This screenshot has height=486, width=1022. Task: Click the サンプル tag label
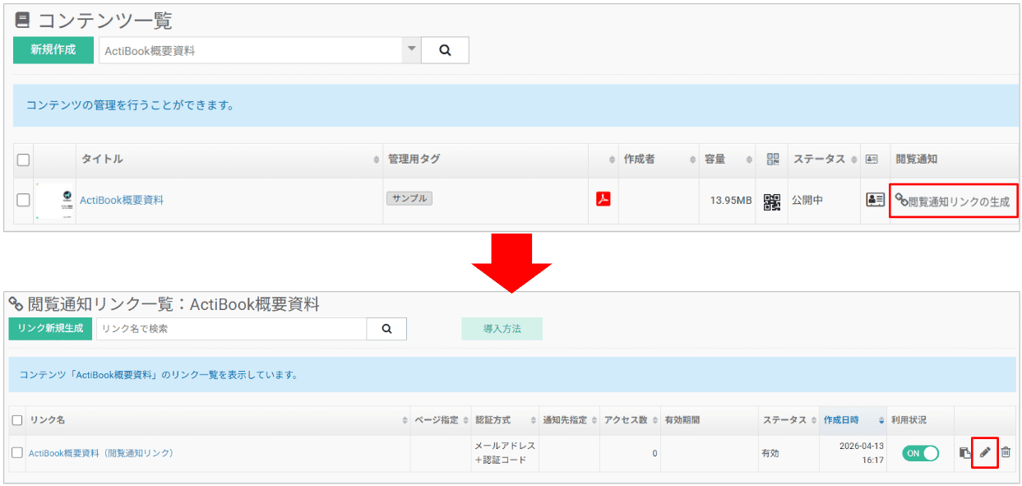tap(409, 198)
